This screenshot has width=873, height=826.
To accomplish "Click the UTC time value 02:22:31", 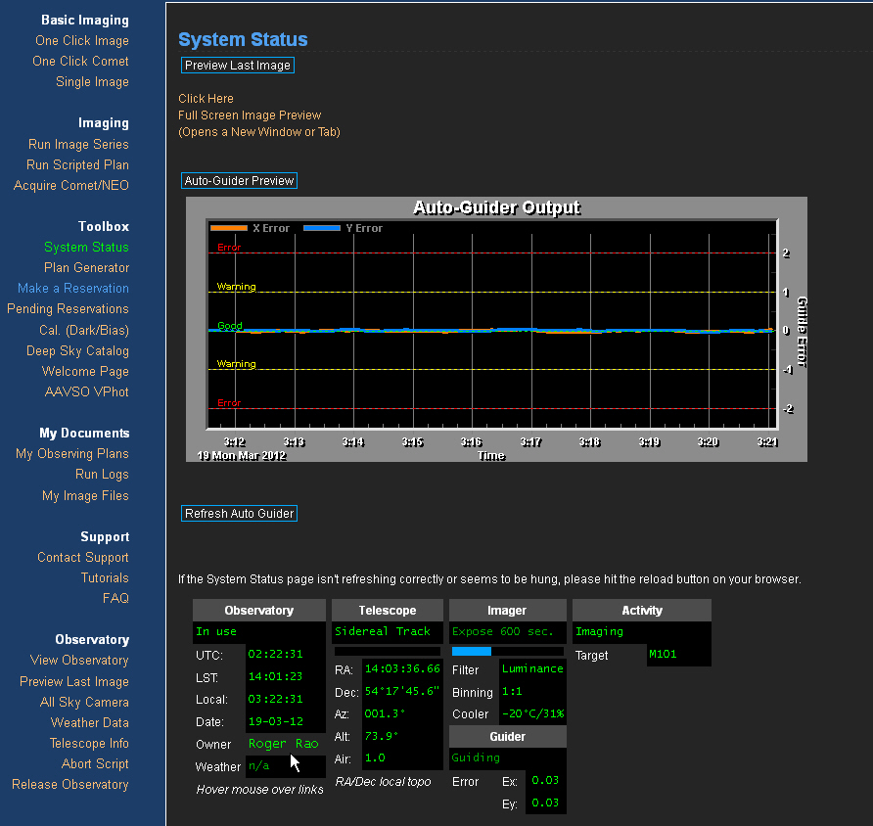I will 275,654.
